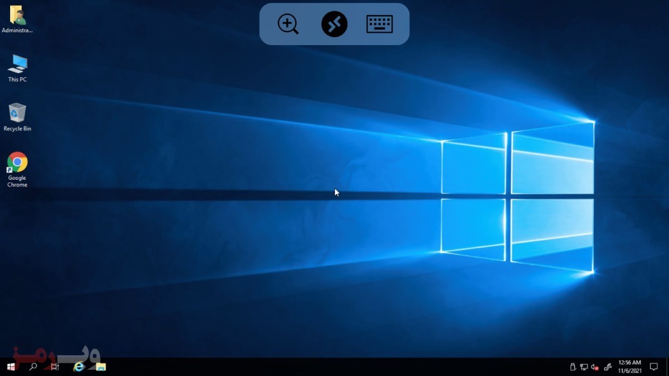Open the Action Center notifications icon
This screenshot has height=376, width=669.
click(654, 367)
